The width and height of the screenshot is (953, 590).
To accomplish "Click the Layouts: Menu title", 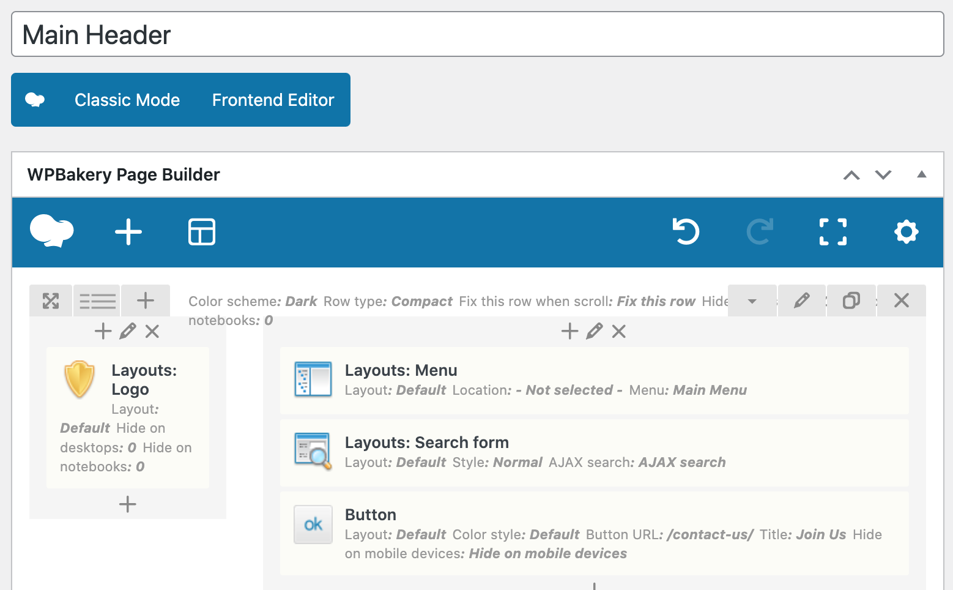I will click(401, 370).
